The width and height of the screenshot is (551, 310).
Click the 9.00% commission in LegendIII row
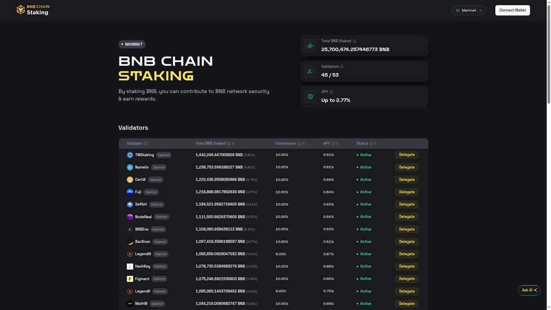(x=281, y=254)
